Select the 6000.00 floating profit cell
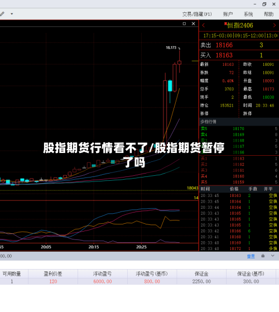The image size is (279, 312). coord(103,281)
